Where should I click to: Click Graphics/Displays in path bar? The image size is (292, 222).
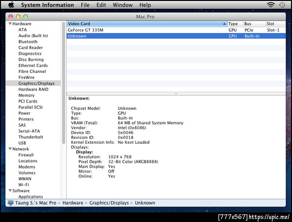[x=109, y=203]
